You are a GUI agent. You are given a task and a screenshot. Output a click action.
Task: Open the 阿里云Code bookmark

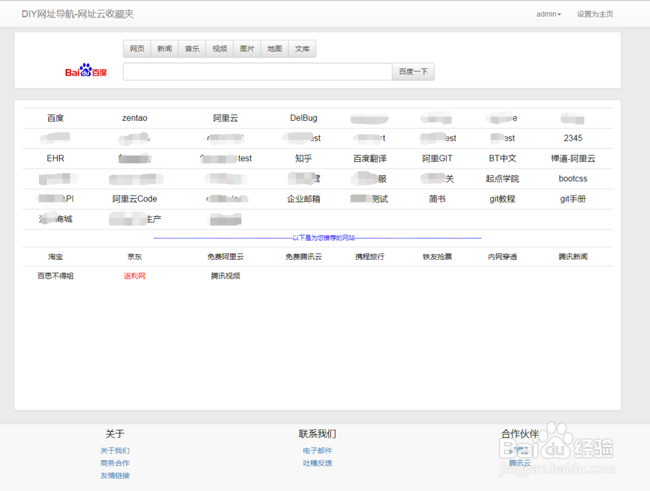pos(135,199)
